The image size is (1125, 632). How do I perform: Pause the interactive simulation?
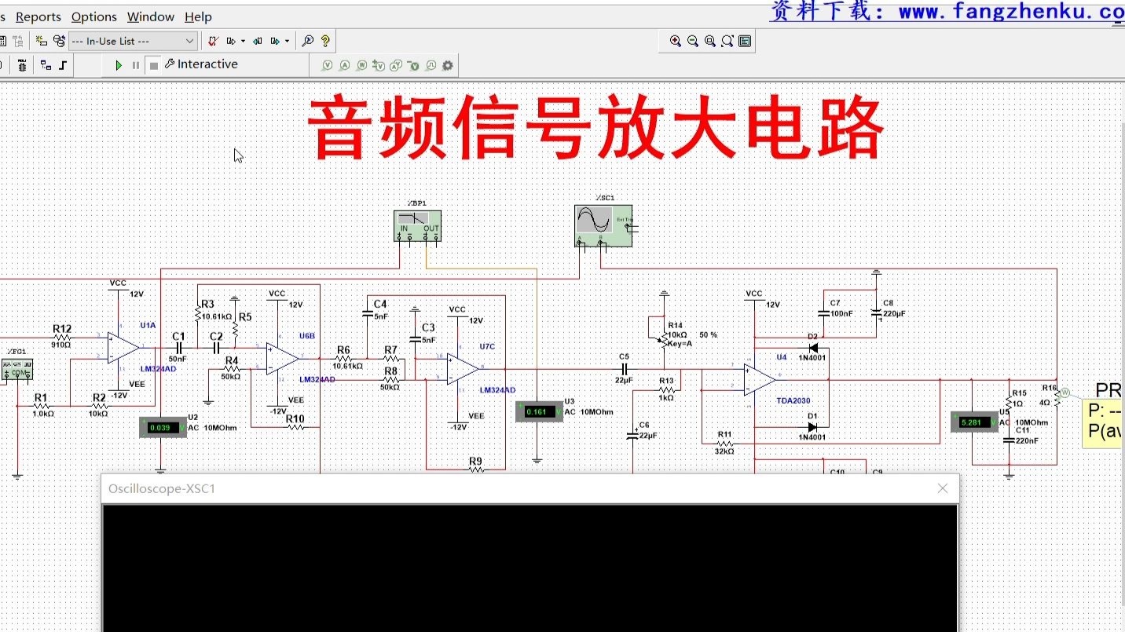(x=136, y=64)
